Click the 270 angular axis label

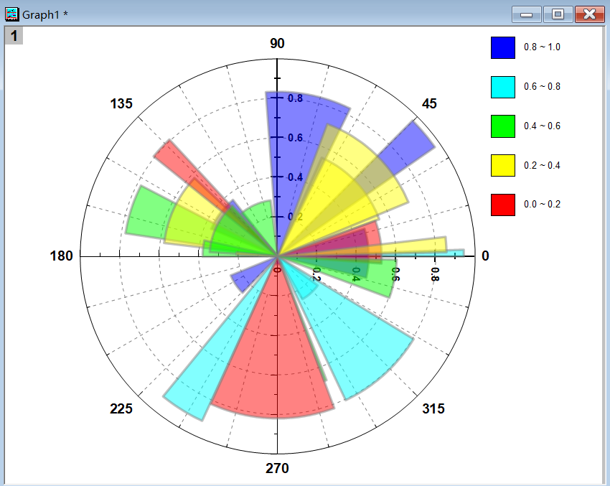(278, 468)
